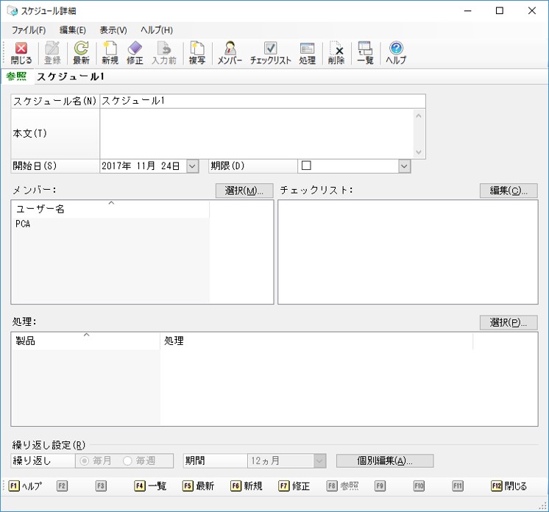549x512 pixels.
Task: Open the 一覧 list toolbar icon
Action: [365, 53]
